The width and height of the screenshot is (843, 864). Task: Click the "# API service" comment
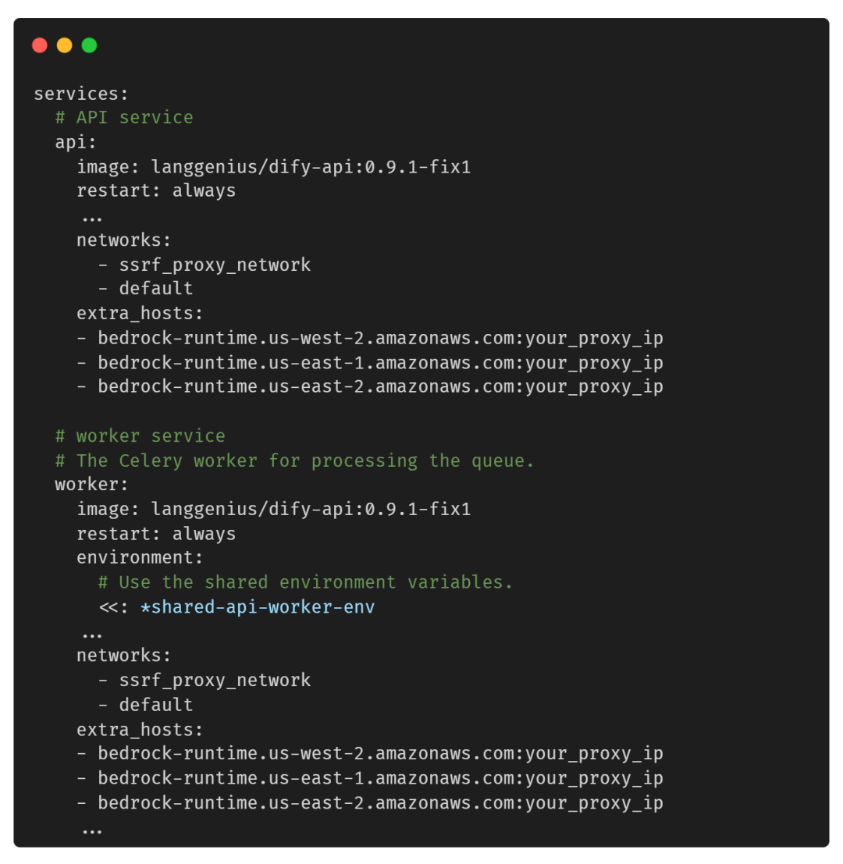[124, 118]
